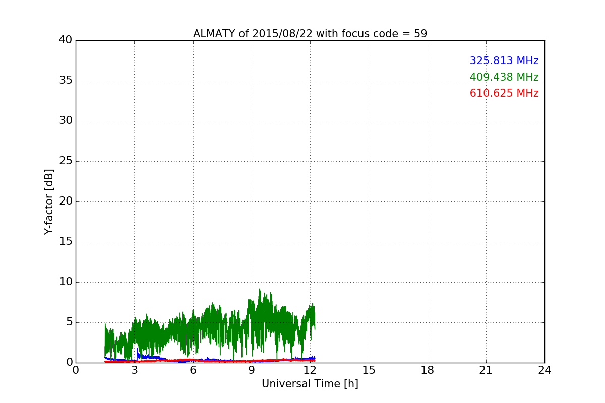Click the y-axis tick label 15
The height and width of the screenshot is (403, 605).
click(66, 242)
